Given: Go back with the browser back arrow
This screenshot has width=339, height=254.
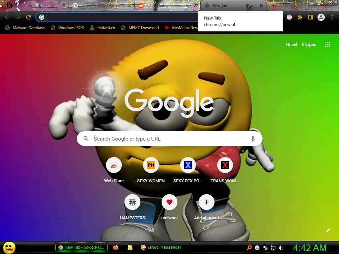Looking at the screenshot, I should click(7, 17).
